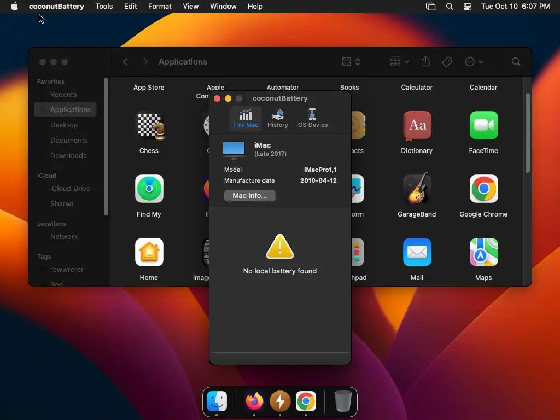
Task: Click the App Store label
Action: [x=149, y=87]
